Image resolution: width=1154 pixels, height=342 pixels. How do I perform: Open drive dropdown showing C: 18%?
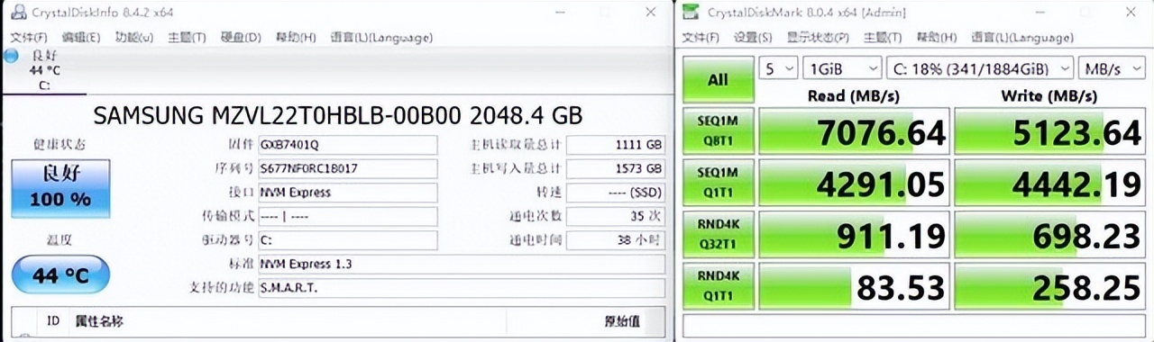[981, 68]
